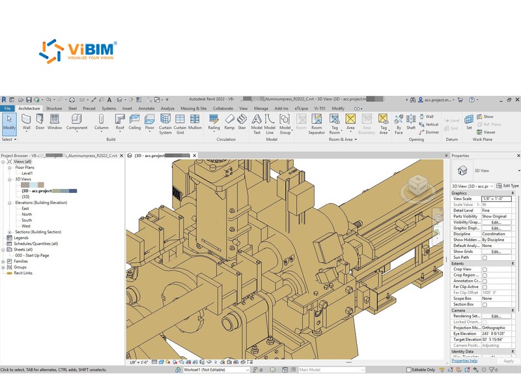The height and width of the screenshot is (391, 521).
Task: Open the Collaborate ribbon tab
Action: tap(223, 108)
